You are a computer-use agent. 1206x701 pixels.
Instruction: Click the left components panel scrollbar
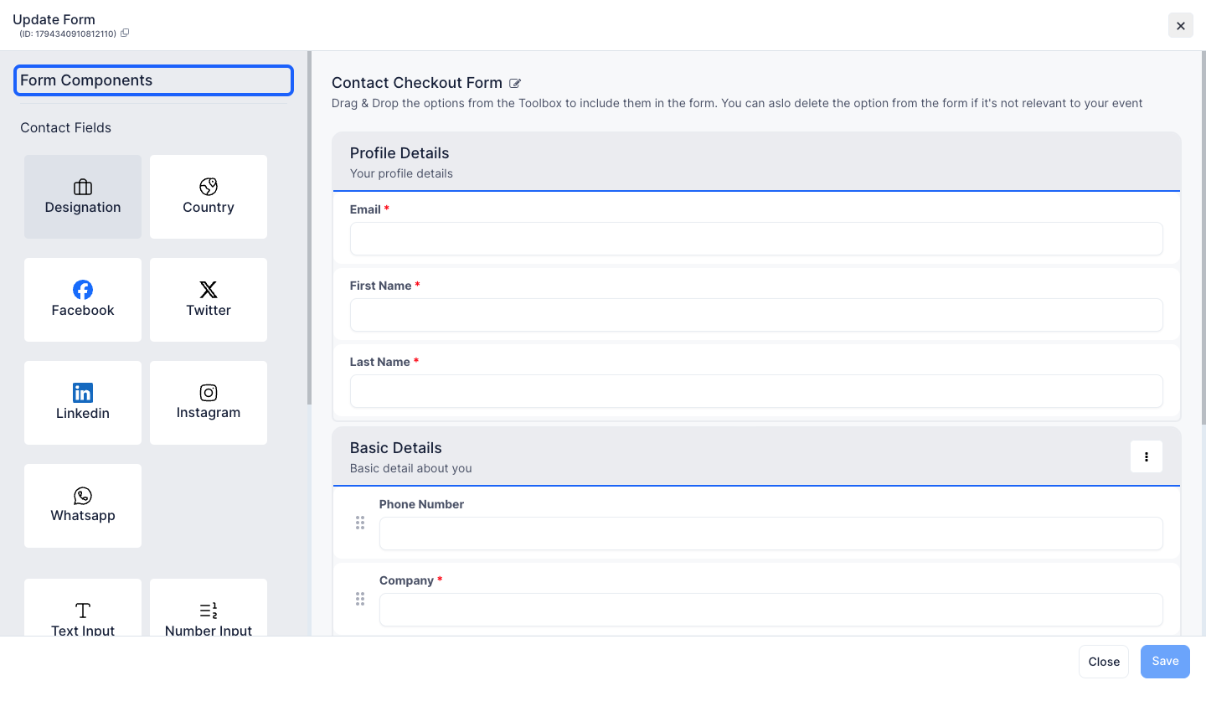coord(309,228)
